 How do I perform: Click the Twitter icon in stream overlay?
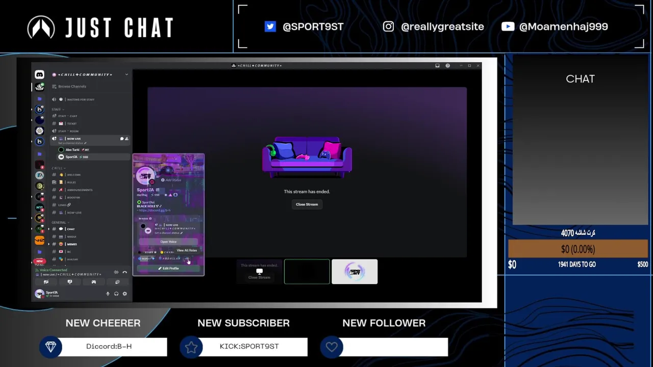(x=270, y=27)
